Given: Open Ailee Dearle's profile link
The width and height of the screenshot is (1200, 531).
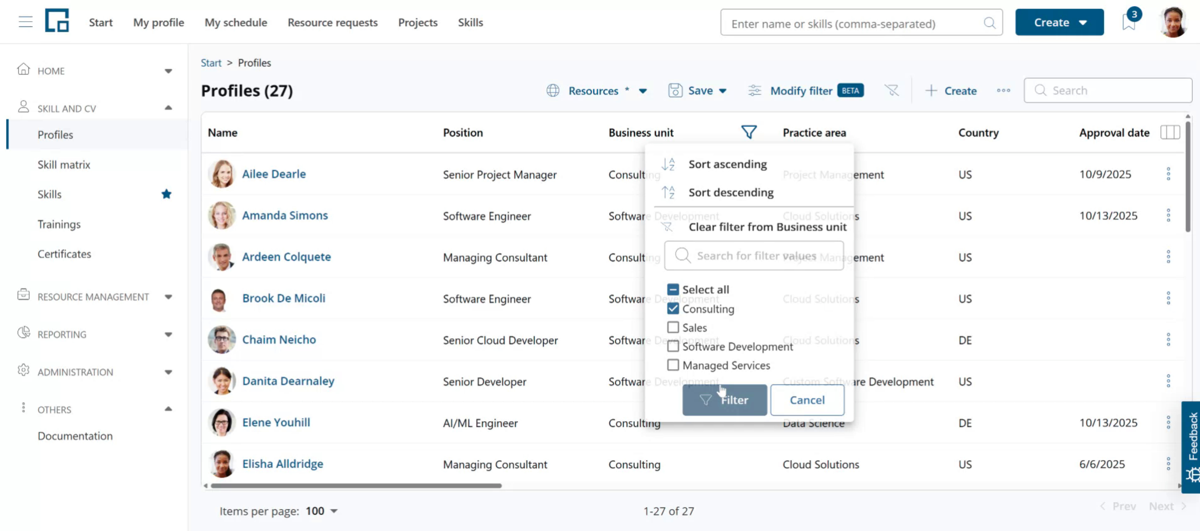Looking at the screenshot, I should [x=274, y=174].
